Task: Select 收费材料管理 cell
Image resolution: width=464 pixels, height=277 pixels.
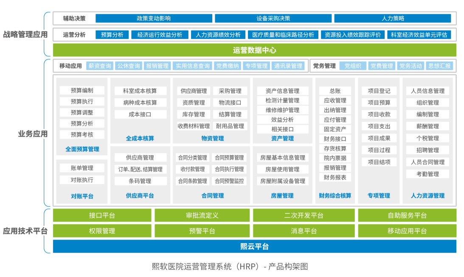Action: pos(194,126)
